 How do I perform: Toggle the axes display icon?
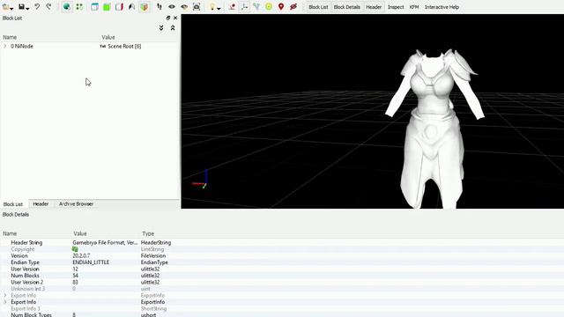click(245, 7)
